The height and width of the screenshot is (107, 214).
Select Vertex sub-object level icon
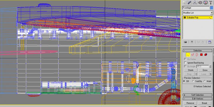pyautogui.click(x=188, y=55)
